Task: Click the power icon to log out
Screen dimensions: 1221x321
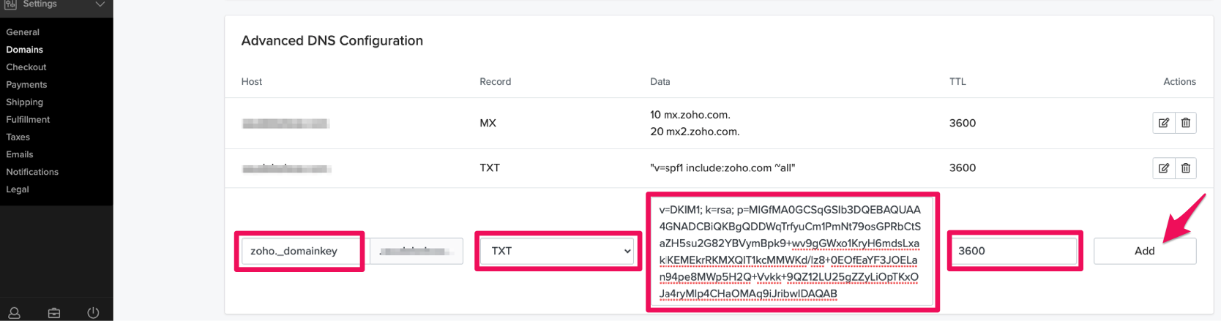Action: [x=93, y=312]
